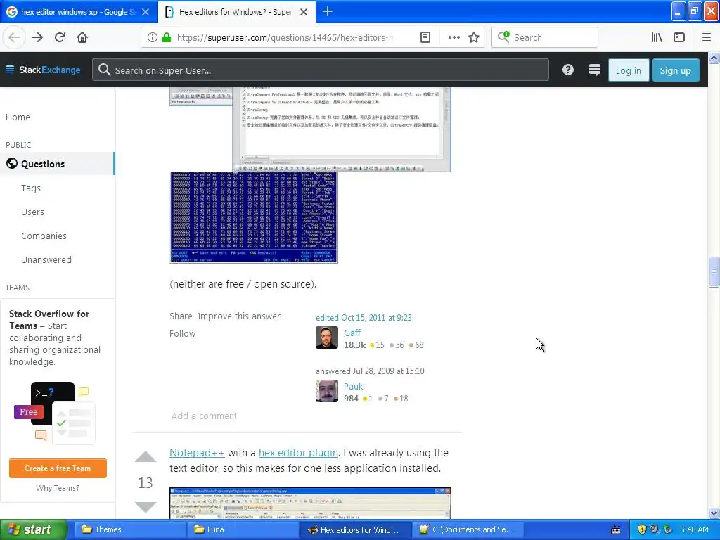Image resolution: width=720 pixels, height=540 pixels.
Task: Open Users in the left sidebar
Action: tap(32, 212)
